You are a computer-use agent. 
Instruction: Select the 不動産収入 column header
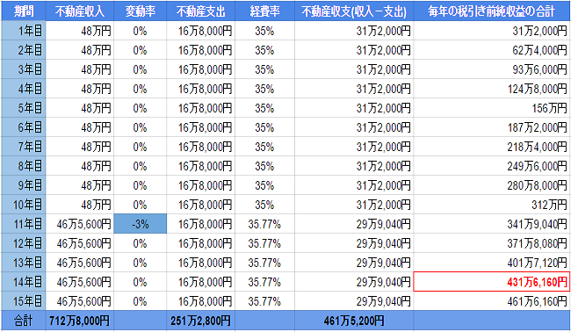click(x=80, y=11)
